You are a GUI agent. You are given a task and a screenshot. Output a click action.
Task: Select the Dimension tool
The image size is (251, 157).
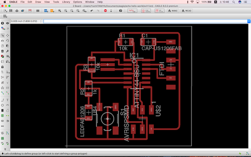tap(3, 126)
